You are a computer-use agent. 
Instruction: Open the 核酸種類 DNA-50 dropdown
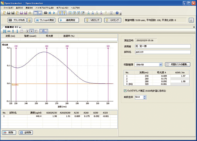point(161,64)
